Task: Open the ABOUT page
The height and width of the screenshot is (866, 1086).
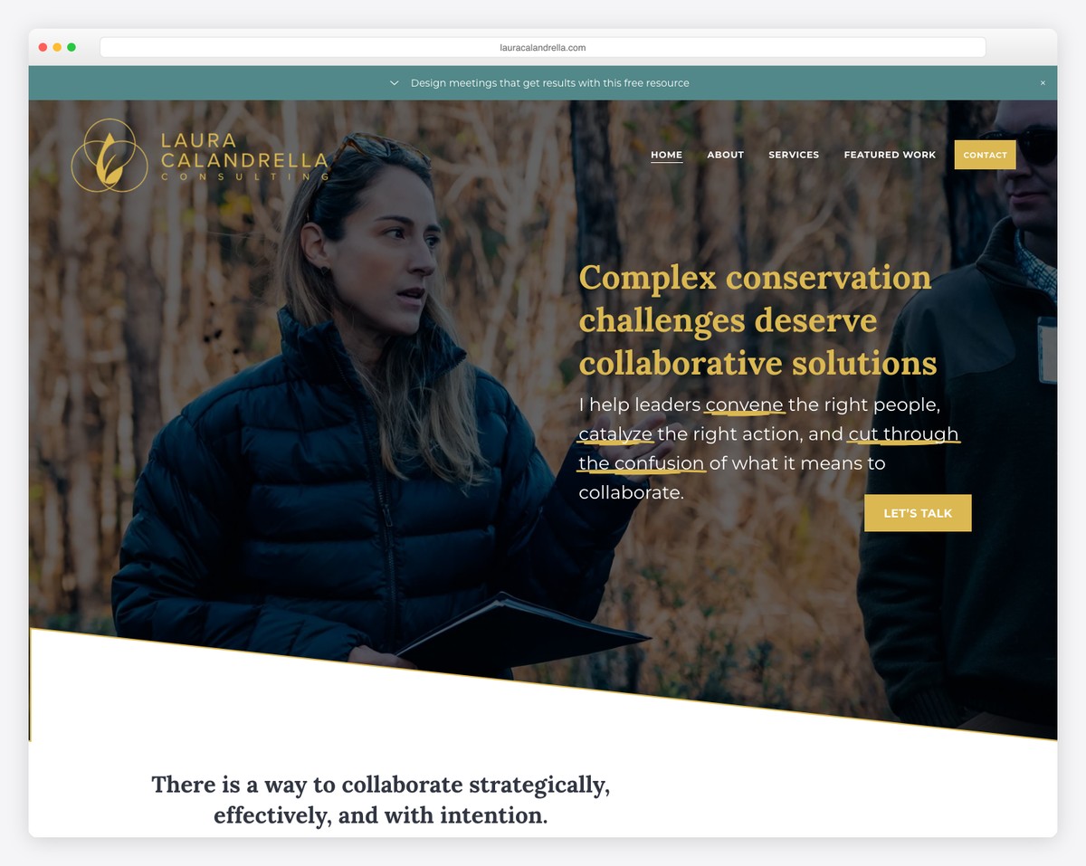Action: 725,155
